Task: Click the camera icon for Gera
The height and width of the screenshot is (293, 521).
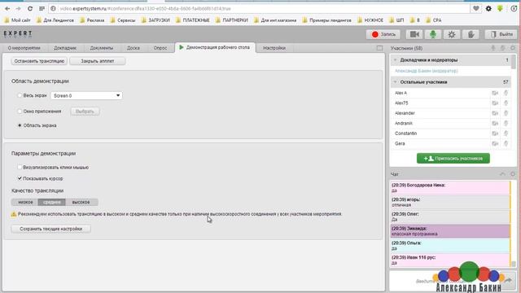Action: (x=495, y=143)
